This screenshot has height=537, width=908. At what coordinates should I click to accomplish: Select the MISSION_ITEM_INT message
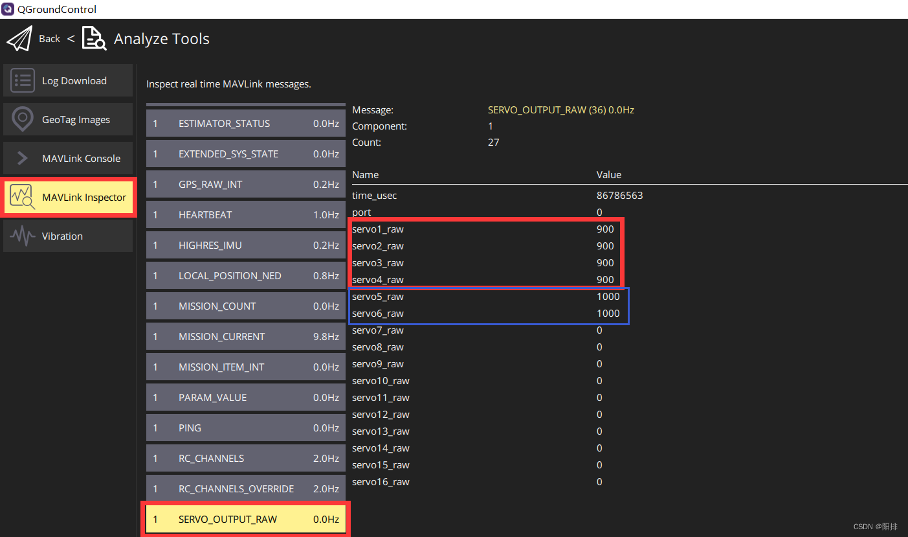click(x=246, y=367)
